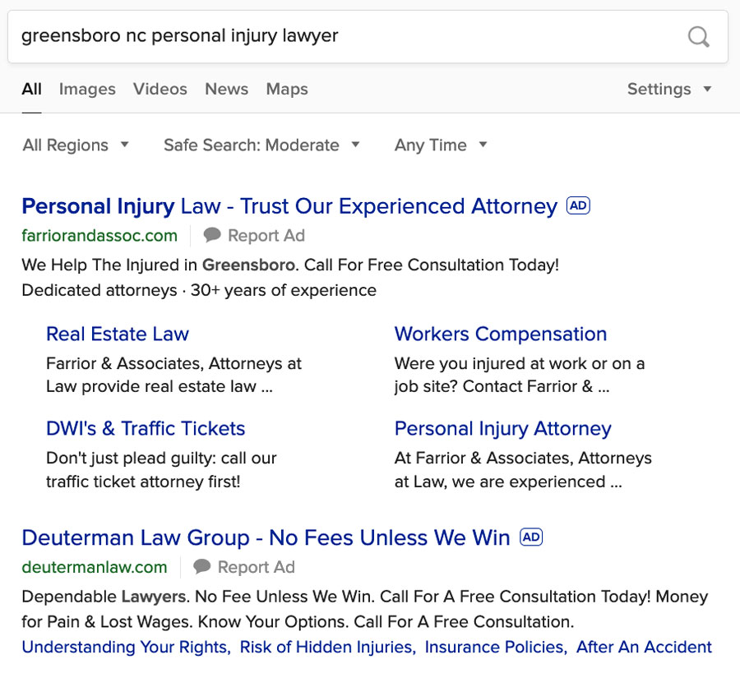Open Deuterman Law Group ad title

coord(266,537)
